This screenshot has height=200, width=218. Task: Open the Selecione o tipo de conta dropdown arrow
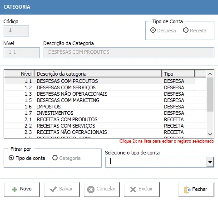tap(210, 162)
